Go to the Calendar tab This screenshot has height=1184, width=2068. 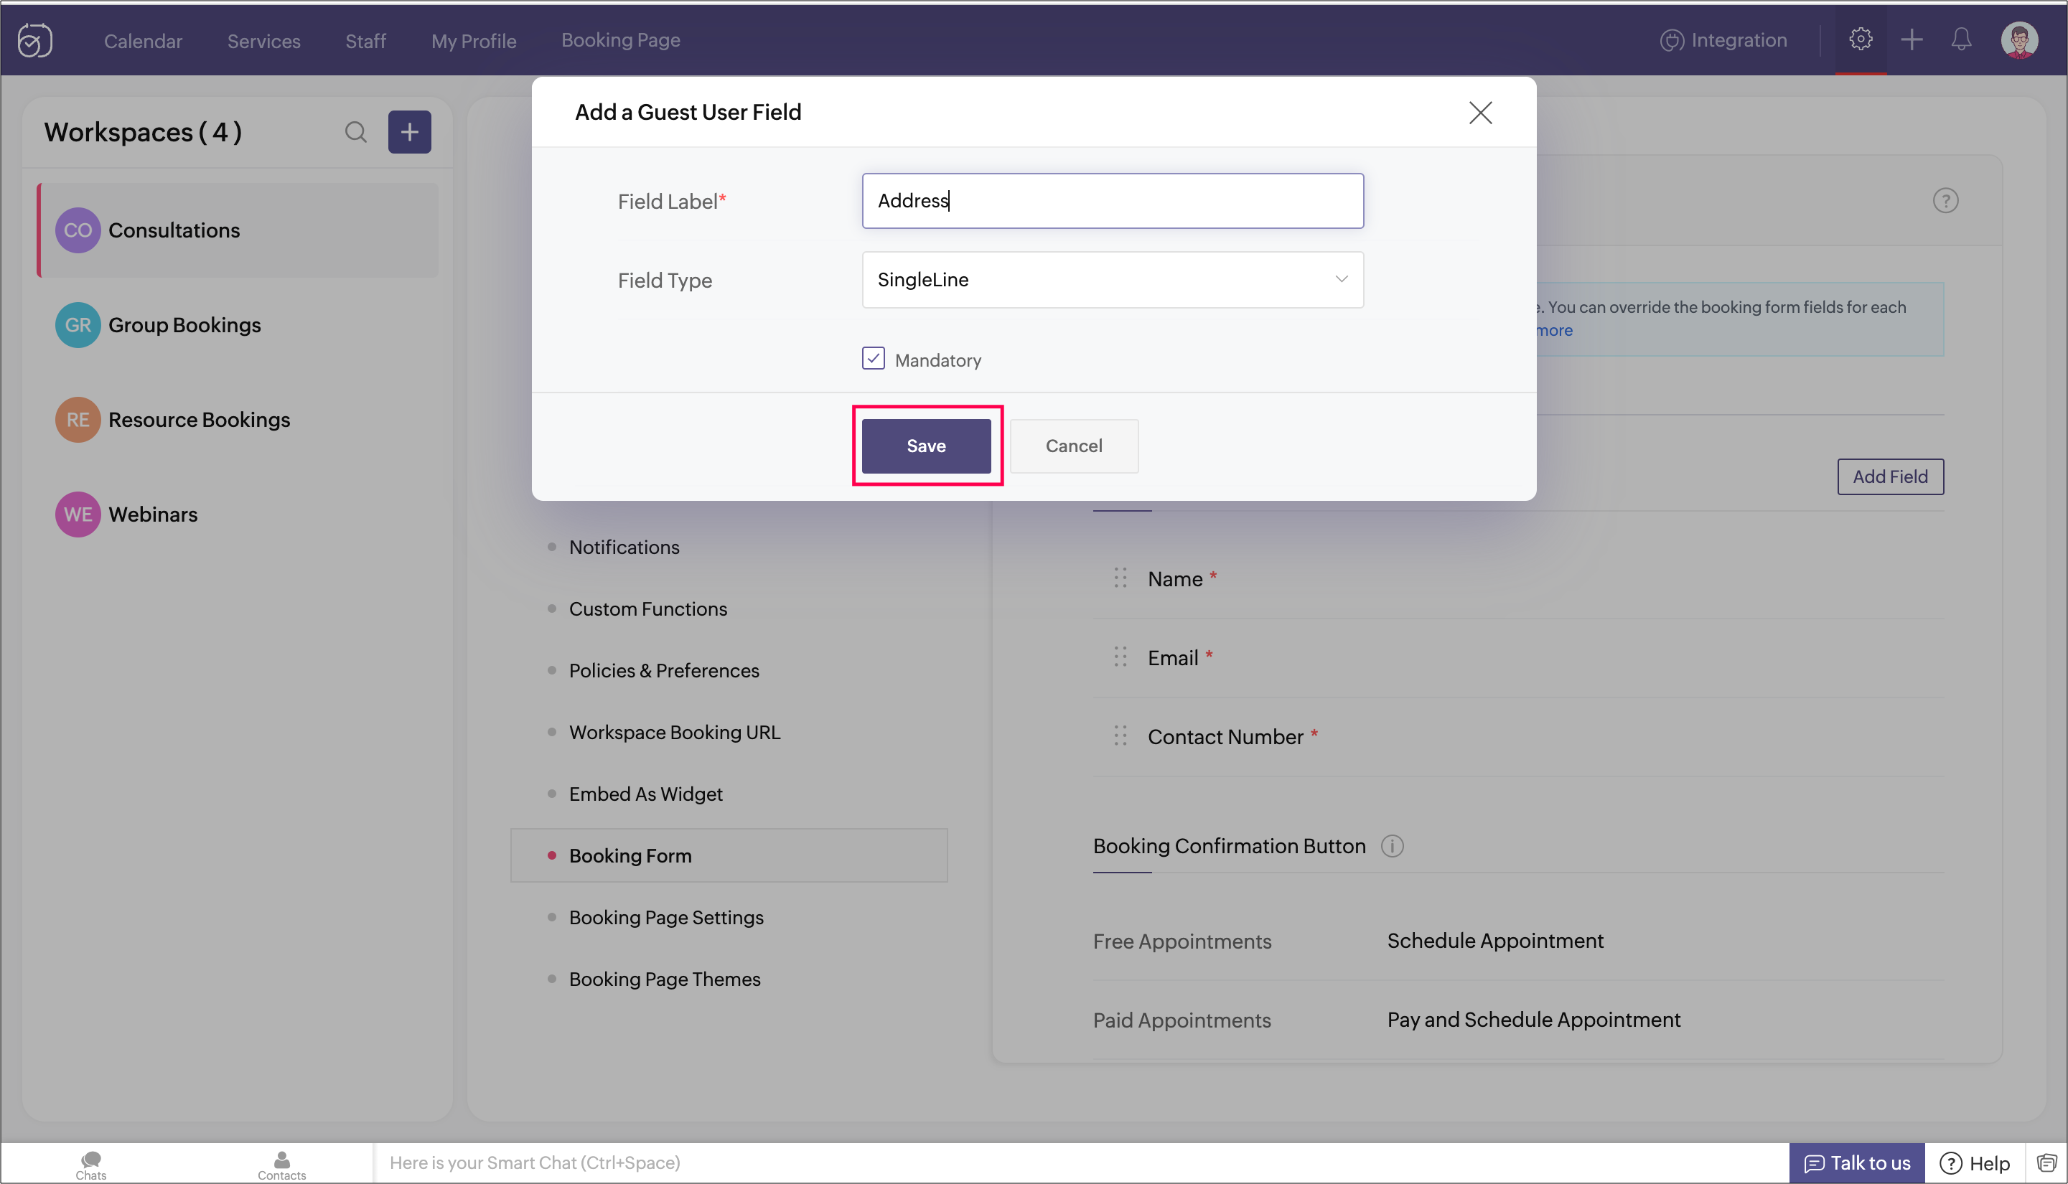point(143,41)
